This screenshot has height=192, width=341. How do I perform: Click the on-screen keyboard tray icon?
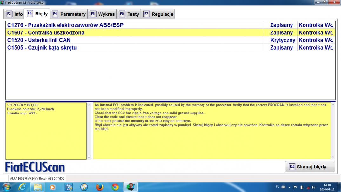(x=283, y=187)
